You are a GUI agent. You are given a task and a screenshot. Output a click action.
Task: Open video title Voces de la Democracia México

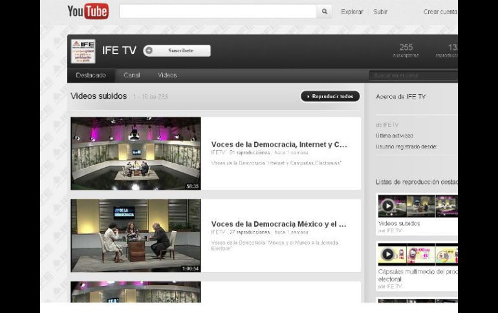278,225
